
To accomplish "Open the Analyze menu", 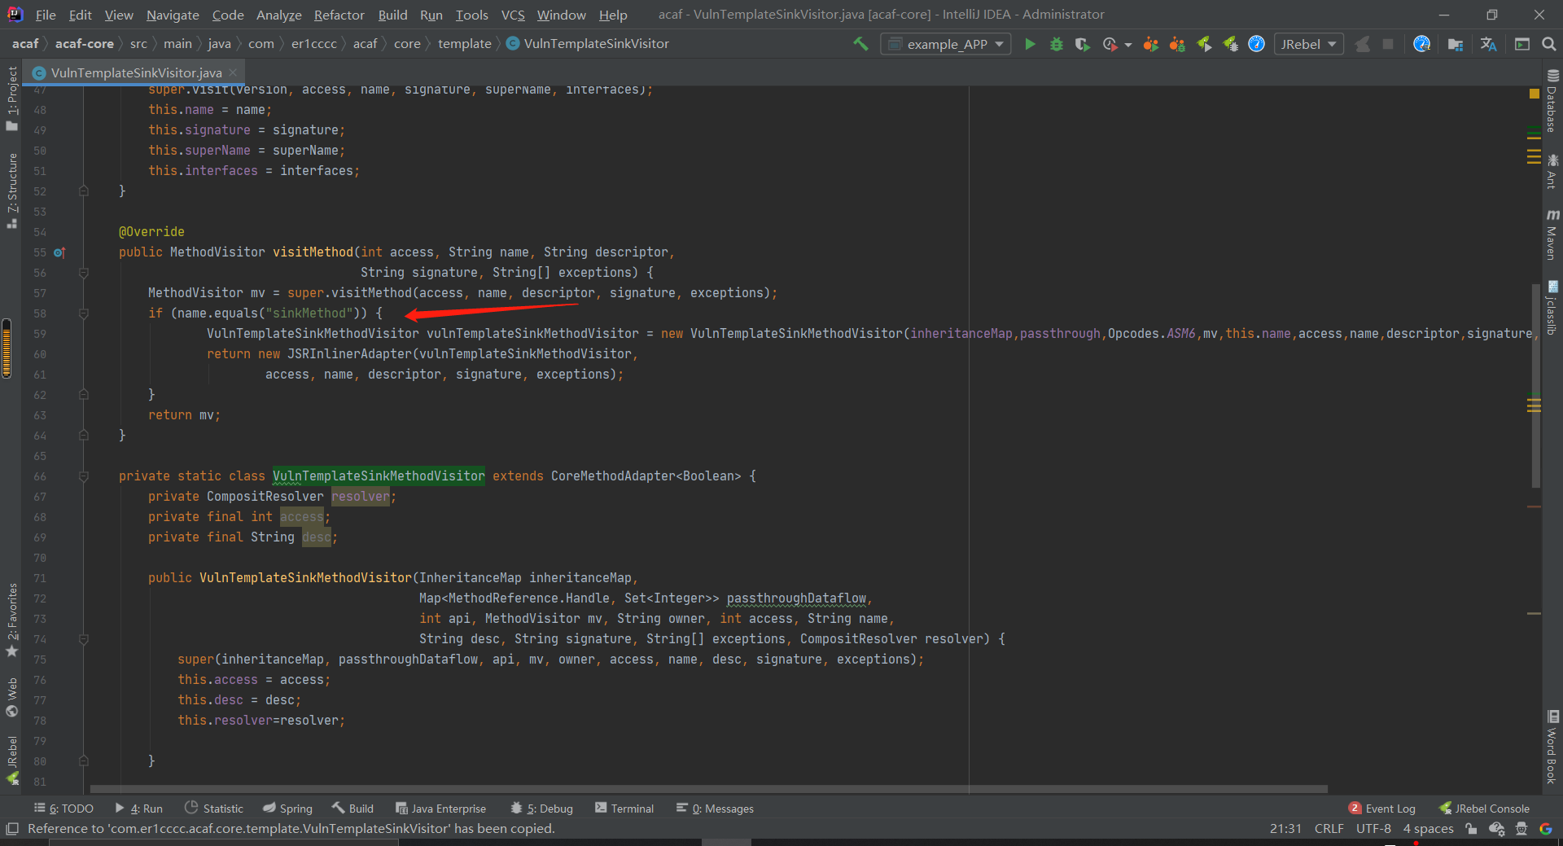I will coord(278,15).
